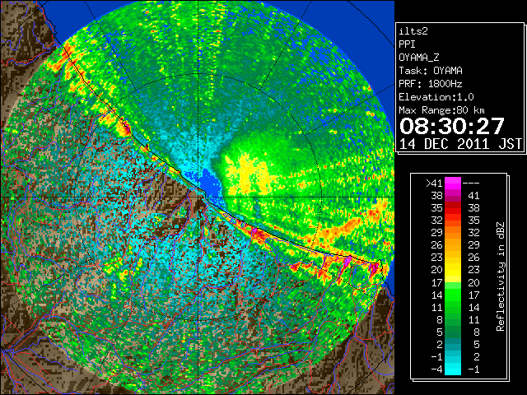The image size is (527, 395).
Task: Click the date '14 DEC 2011 JST'
Action: click(460, 144)
